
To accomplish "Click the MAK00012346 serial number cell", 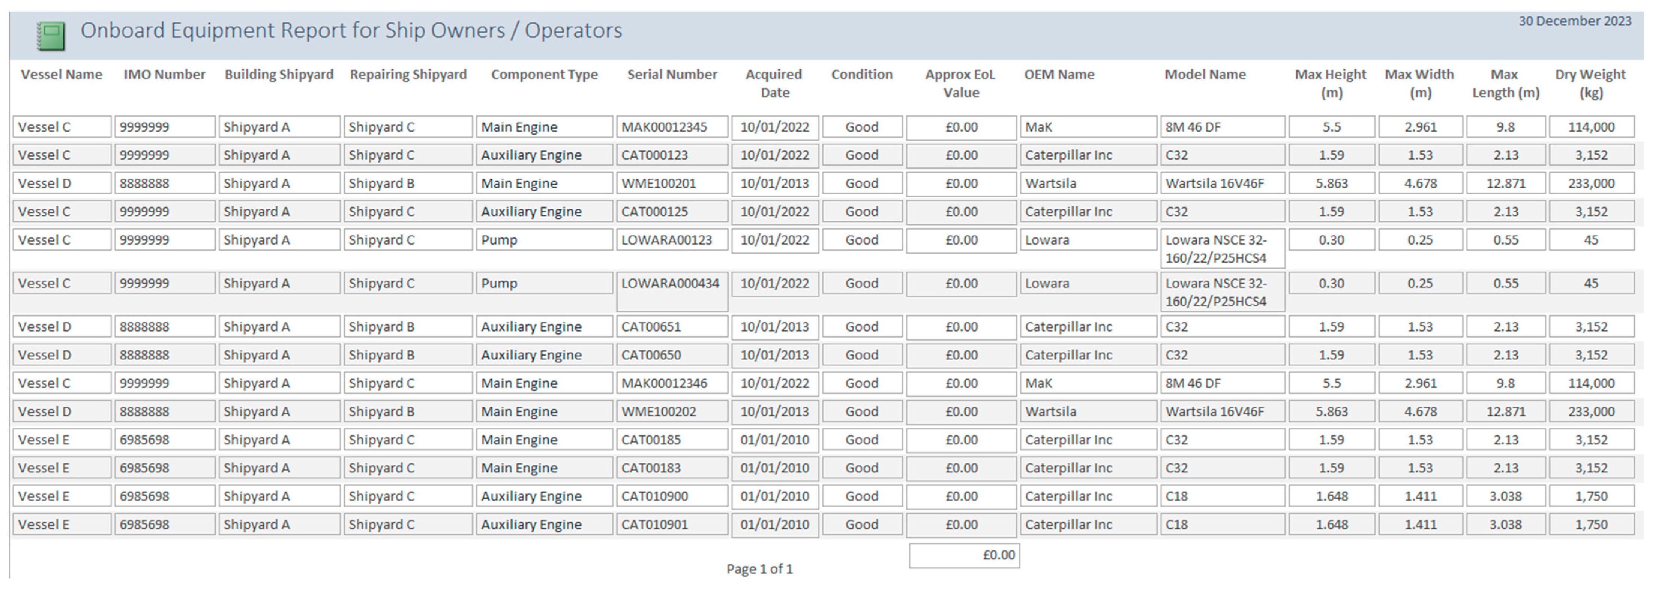I will [x=671, y=383].
